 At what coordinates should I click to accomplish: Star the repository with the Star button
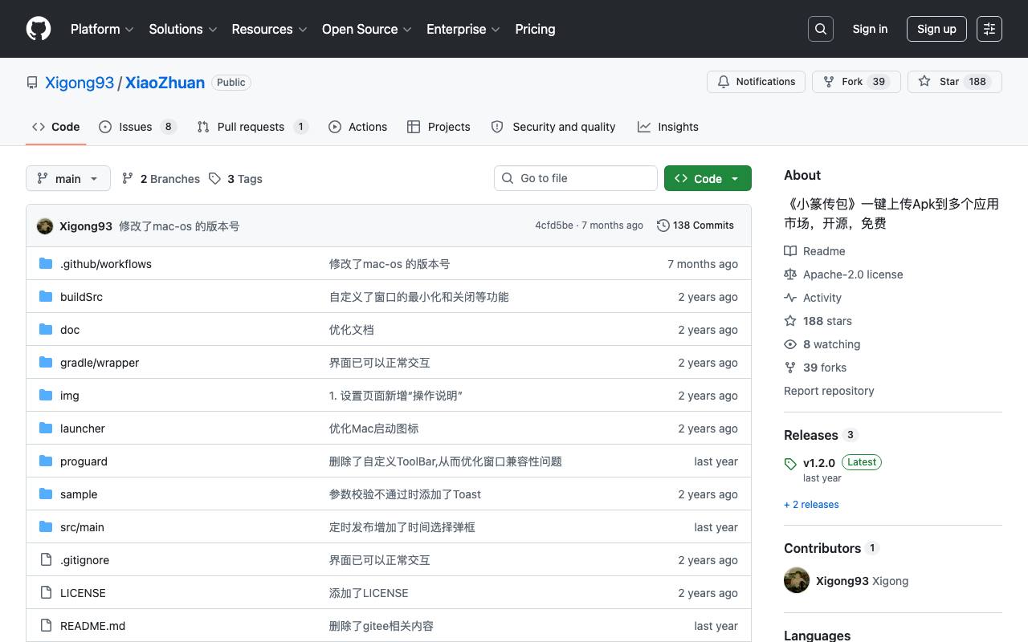(955, 82)
